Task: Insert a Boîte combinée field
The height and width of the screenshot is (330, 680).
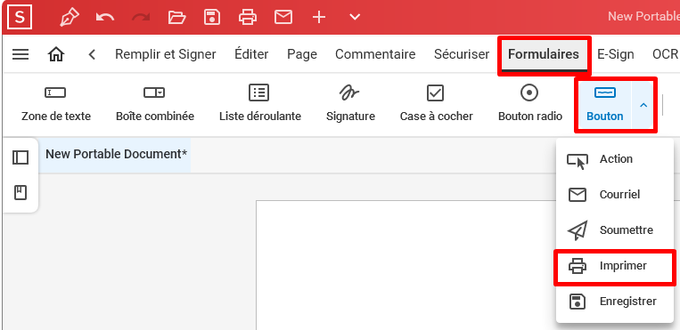Action: pos(155,103)
